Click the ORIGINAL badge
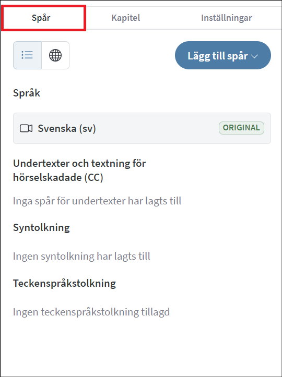Viewport: 282px width, 377px height. pyautogui.click(x=241, y=128)
